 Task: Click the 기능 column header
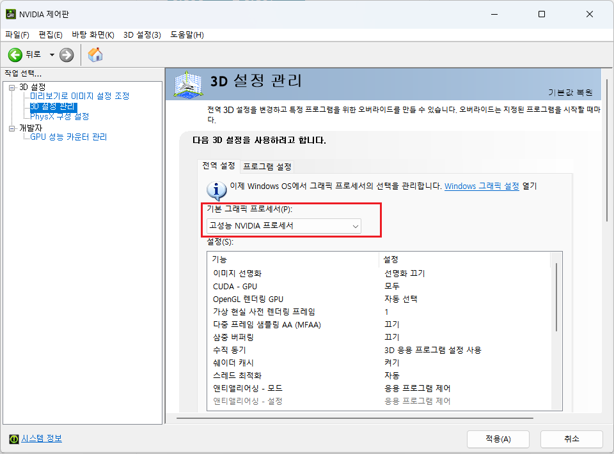tap(294, 259)
